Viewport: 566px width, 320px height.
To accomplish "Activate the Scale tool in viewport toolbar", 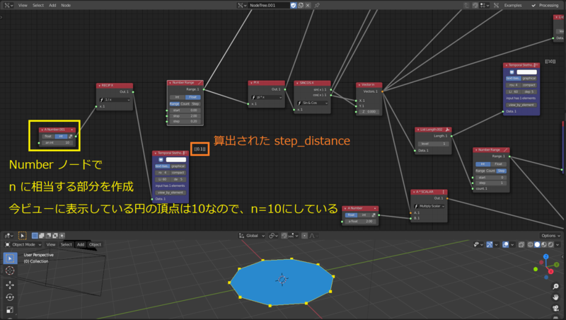I will tap(10, 310).
